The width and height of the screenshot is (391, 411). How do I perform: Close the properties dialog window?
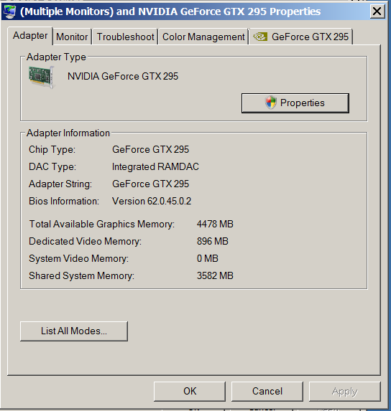point(377,11)
